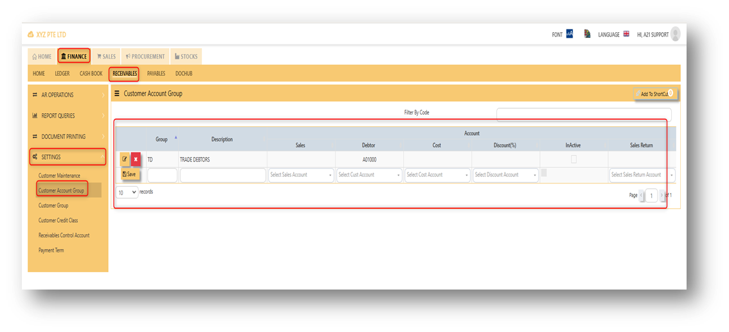Click the UK flag language icon

tap(626, 34)
